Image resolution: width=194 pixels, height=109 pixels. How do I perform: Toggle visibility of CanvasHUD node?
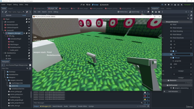coord(29,22)
